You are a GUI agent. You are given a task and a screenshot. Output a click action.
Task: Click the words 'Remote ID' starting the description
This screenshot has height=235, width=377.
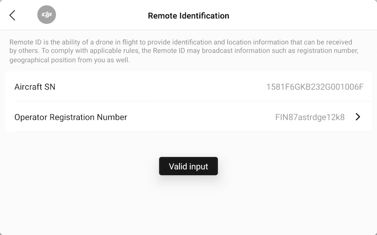[x=25, y=42]
